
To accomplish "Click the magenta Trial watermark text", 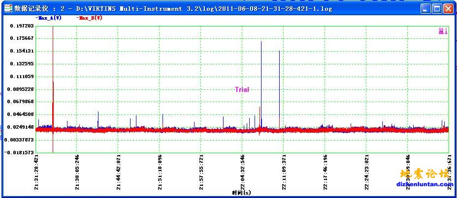I will 242,89.
